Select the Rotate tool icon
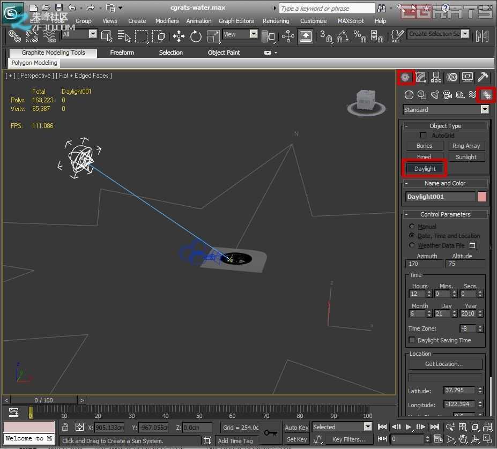Viewport: 497px width, 449px height. tap(196, 36)
